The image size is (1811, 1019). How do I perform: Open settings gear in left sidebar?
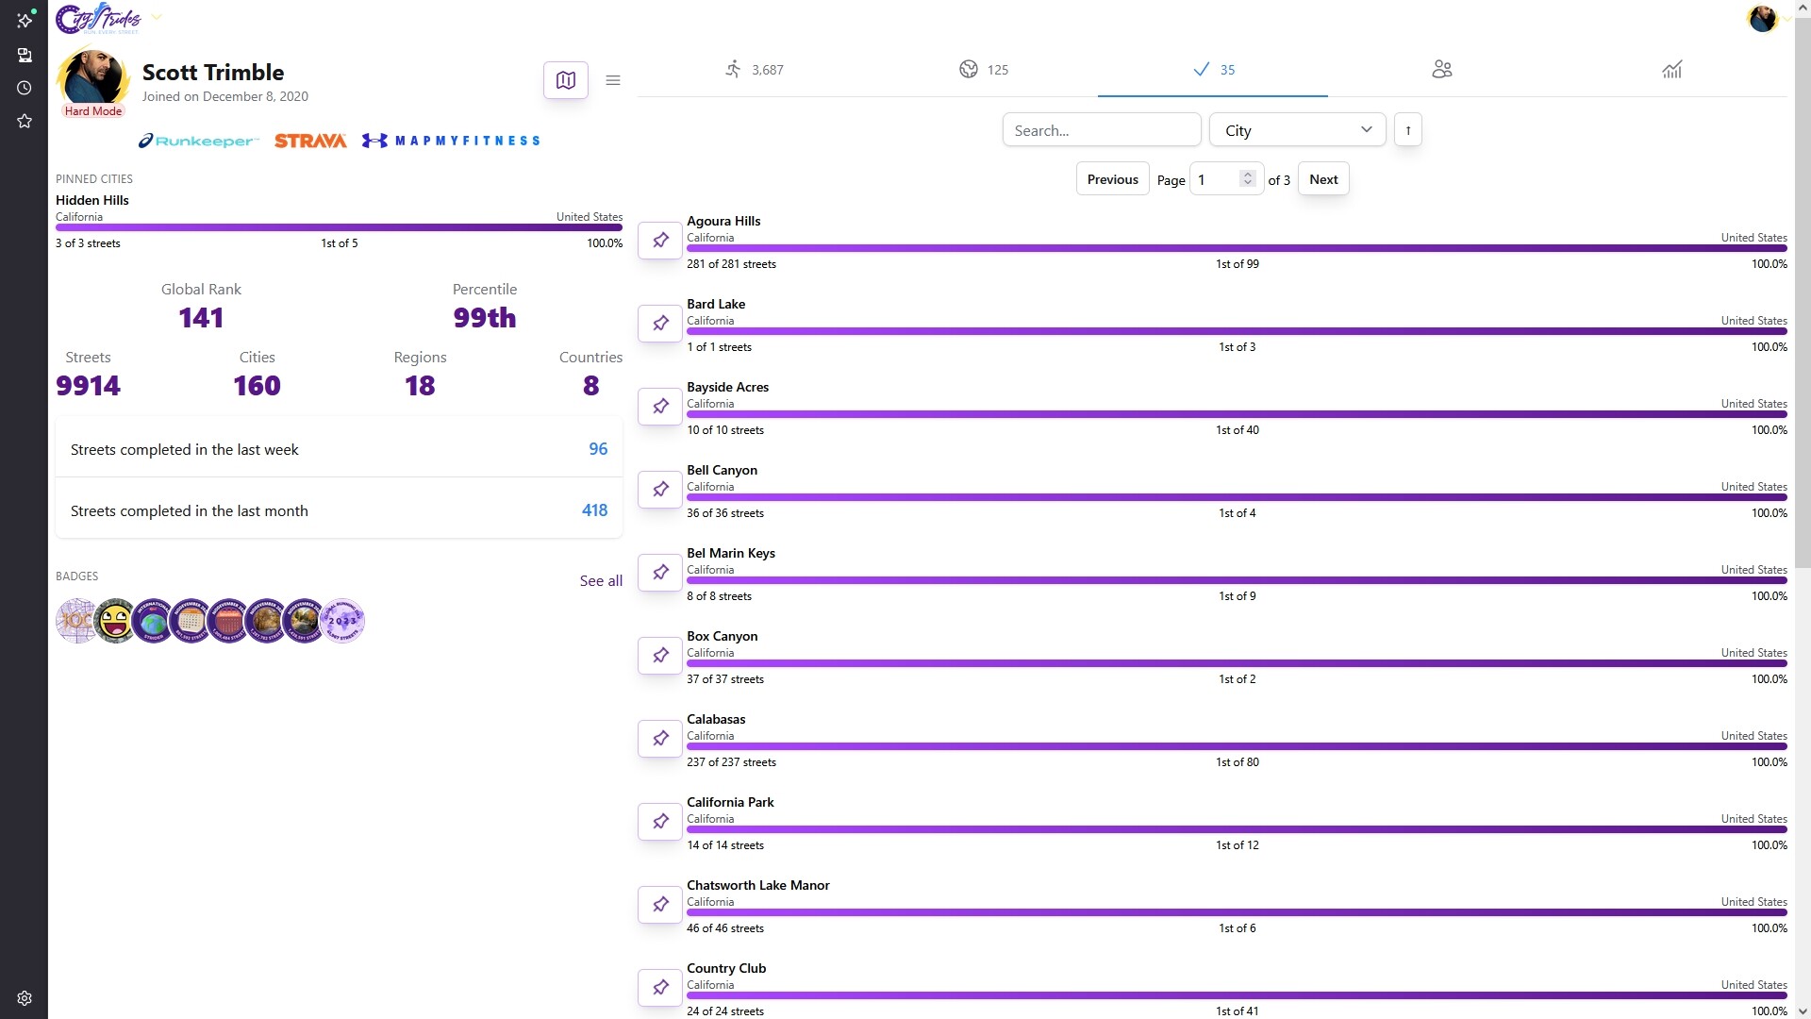coord(25,998)
